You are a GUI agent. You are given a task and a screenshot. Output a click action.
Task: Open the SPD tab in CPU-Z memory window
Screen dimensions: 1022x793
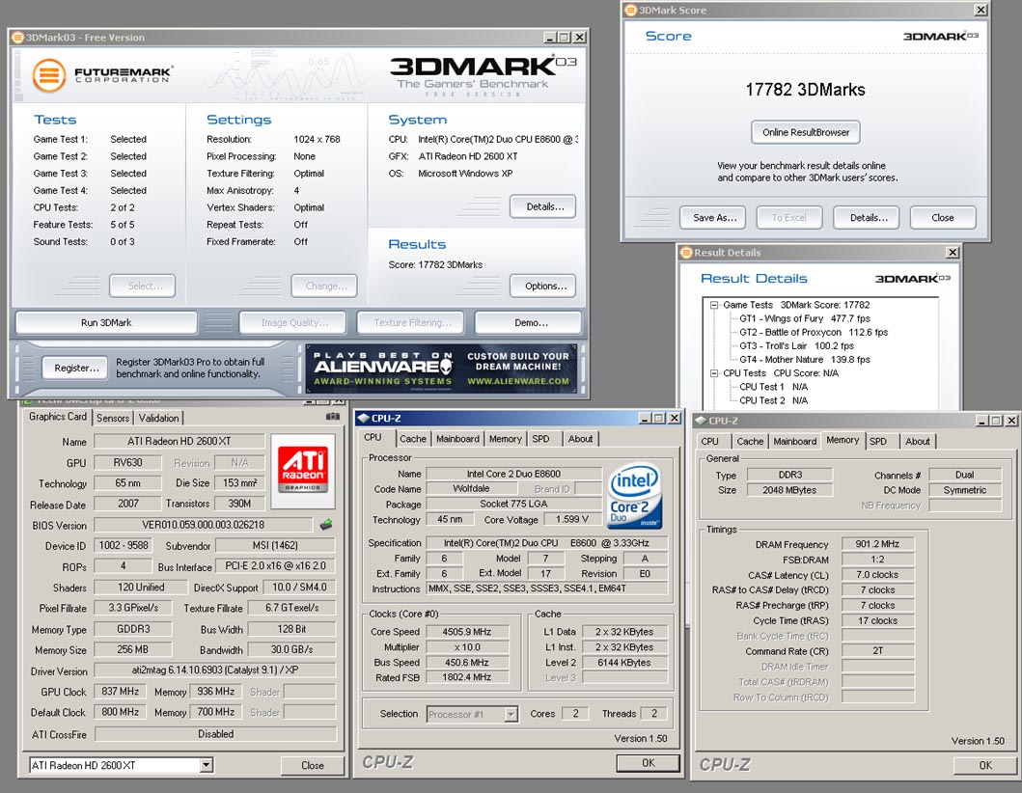[878, 441]
